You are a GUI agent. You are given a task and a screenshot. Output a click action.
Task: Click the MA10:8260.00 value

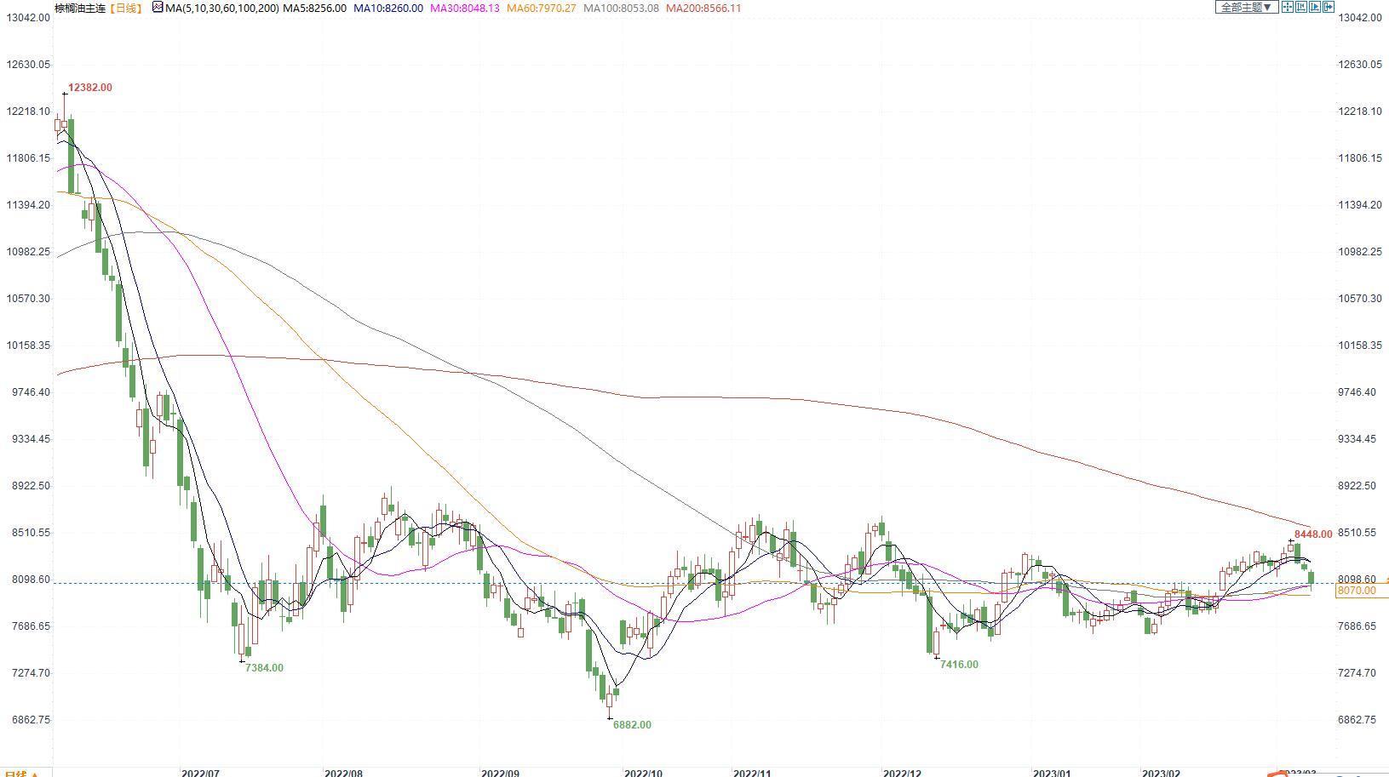(x=387, y=8)
